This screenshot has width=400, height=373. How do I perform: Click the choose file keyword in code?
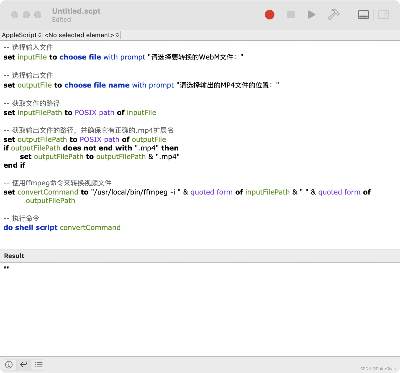(x=80, y=57)
